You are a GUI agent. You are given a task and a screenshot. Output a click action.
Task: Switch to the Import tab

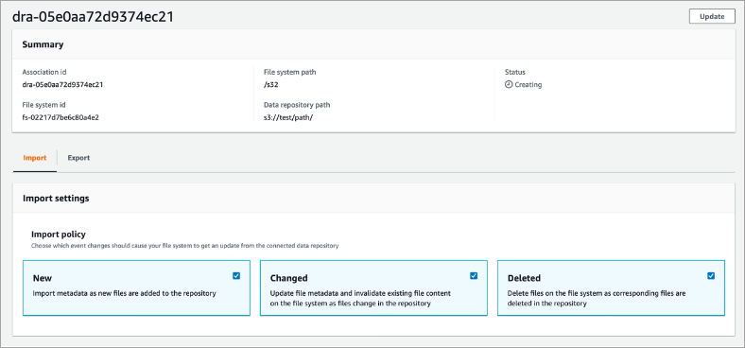[35, 158]
